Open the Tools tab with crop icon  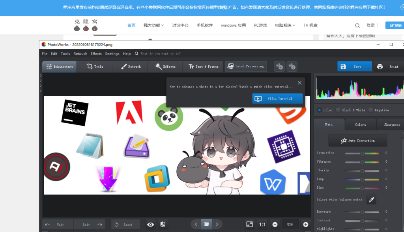pos(95,66)
